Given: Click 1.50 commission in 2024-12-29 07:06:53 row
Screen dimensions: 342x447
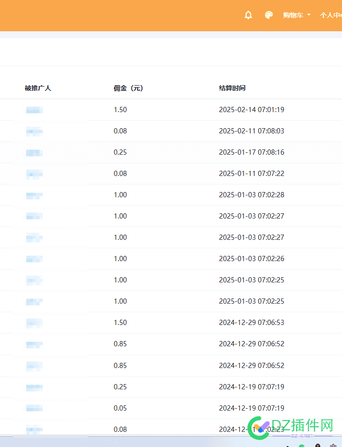Looking at the screenshot, I should (x=120, y=323).
